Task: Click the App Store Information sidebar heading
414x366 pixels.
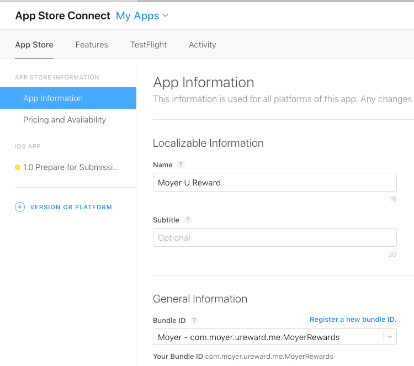Action: 57,77
